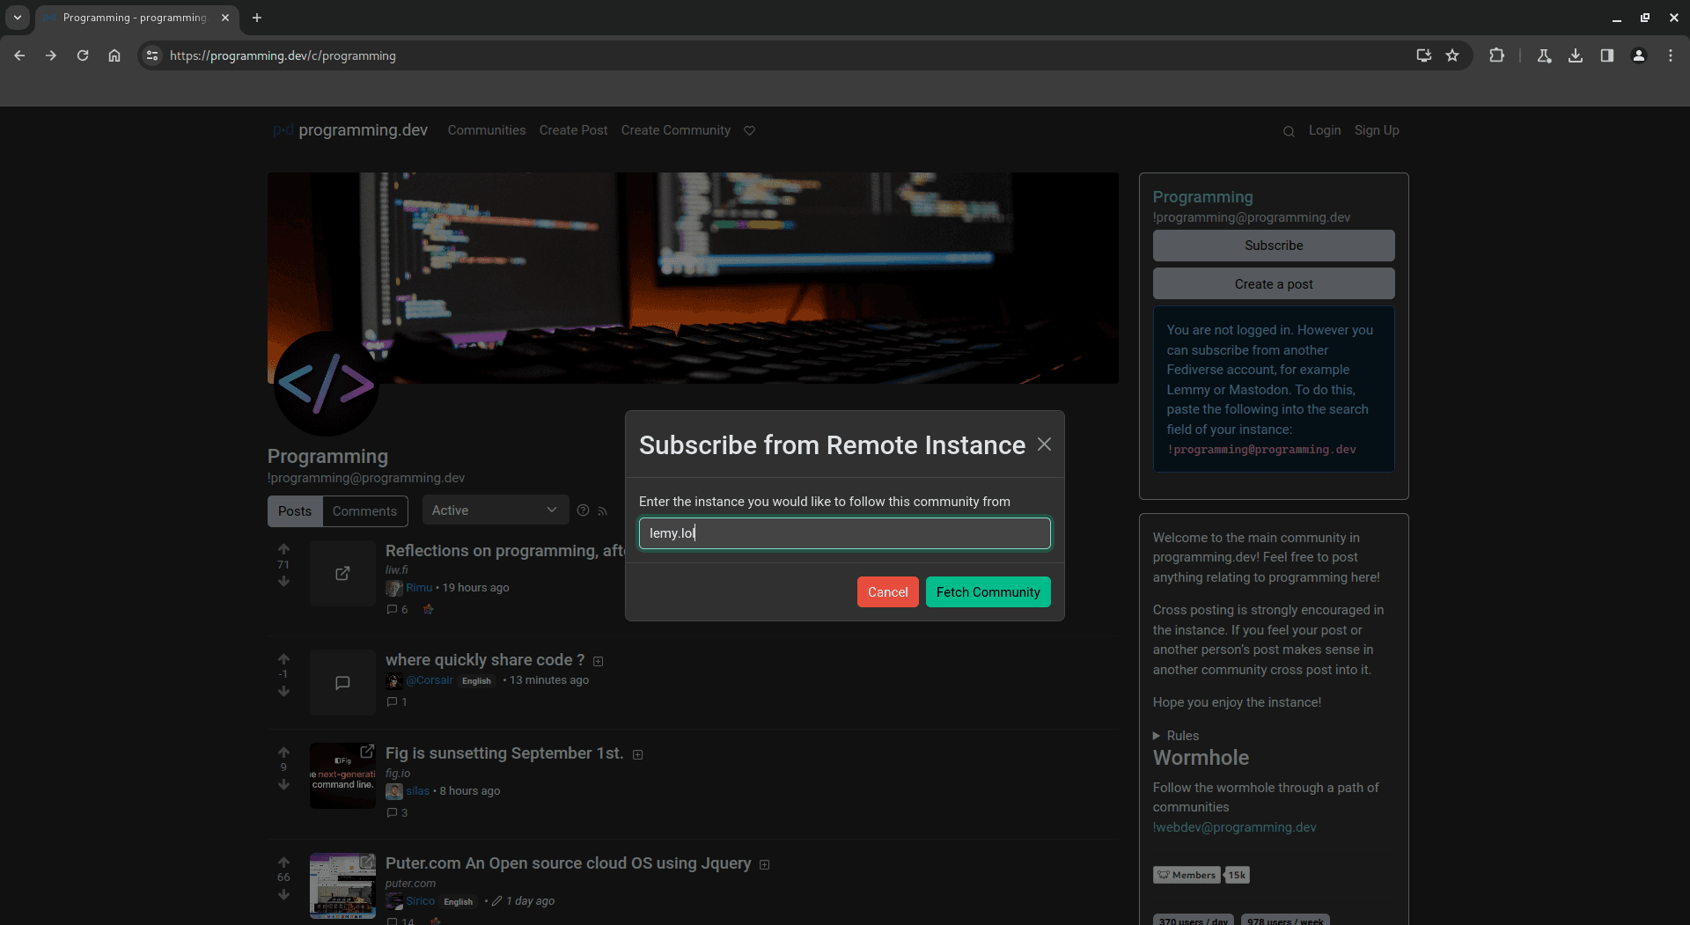Open comments of Fig is sunsetting post
Viewport: 1690px width, 925px height.
397,812
